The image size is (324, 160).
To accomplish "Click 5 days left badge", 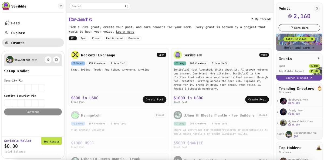I will 220,63.
